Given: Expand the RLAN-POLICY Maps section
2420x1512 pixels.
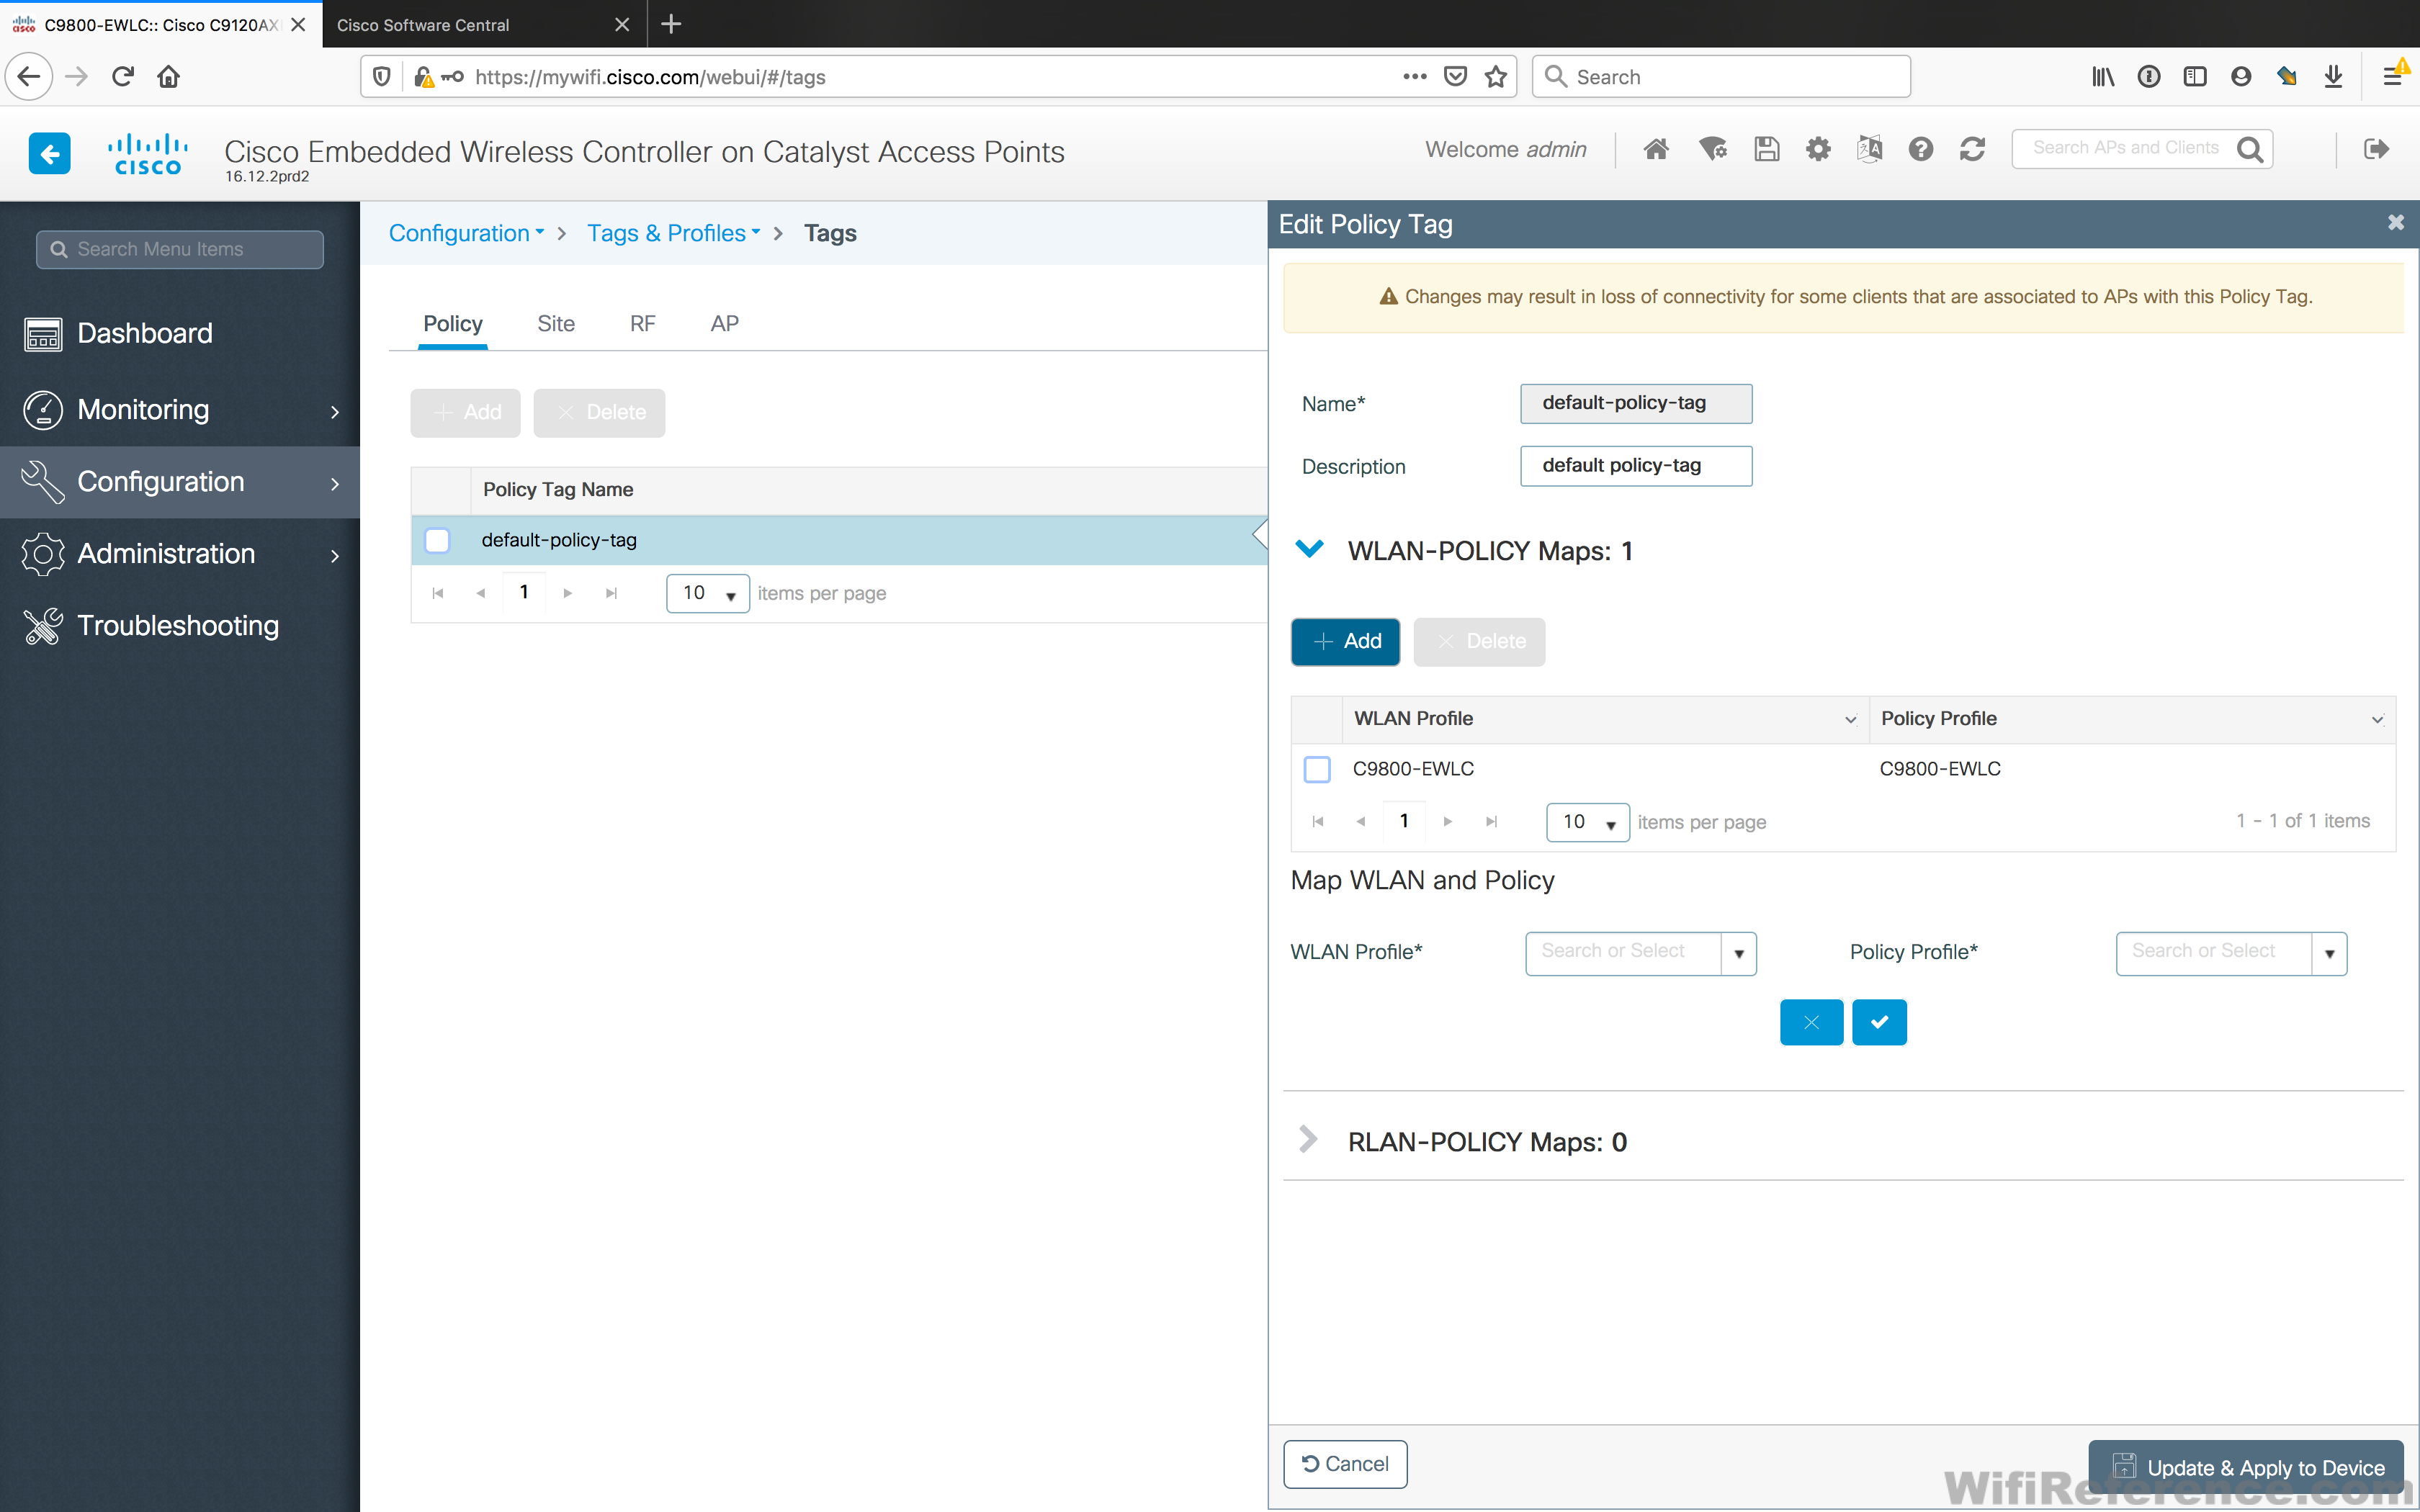Looking at the screenshot, I should click(x=1308, y=1139).
